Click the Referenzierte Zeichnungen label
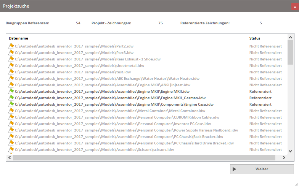The height and width of the screenshot is (187, 299). pos(205,23)
